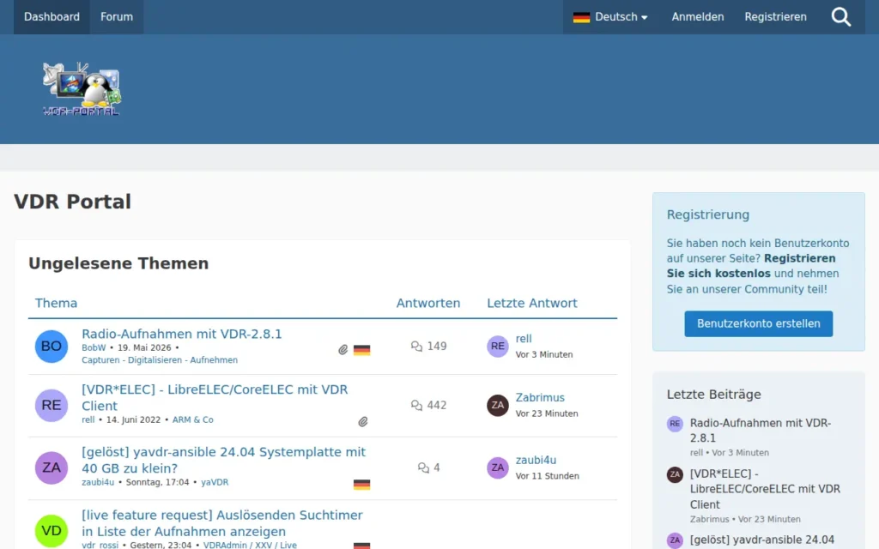Click zaubi4u author under yavdr-ansible thread
Viewport: 879px width, 549px height.
(x=98, y=482)
